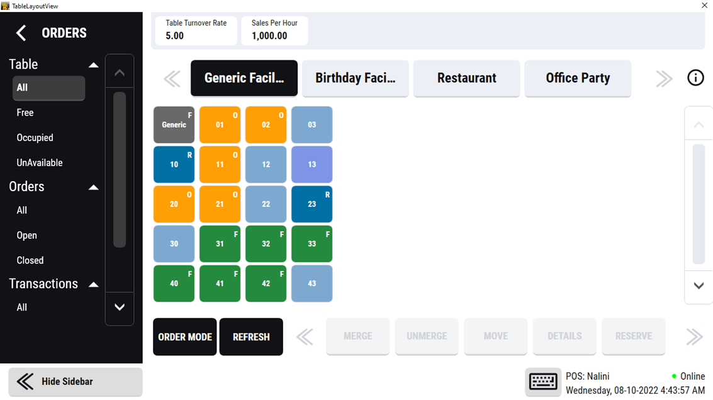The width and height of the screenshot is (713, 400).
Task: Select table 23 in the layout
Action: (x=312, y=204)
